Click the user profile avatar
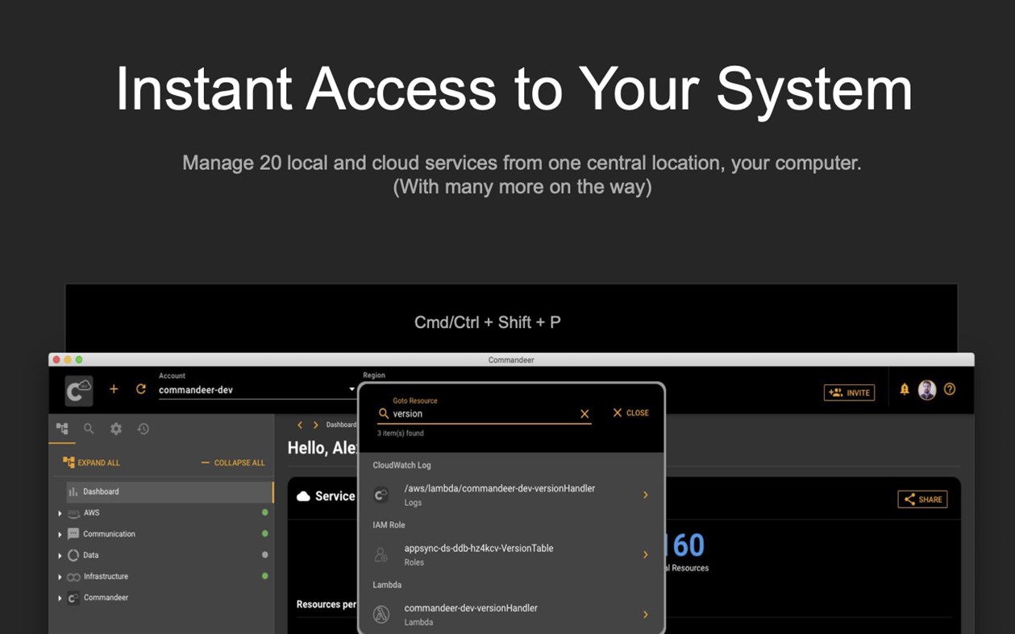 point(927,390)
